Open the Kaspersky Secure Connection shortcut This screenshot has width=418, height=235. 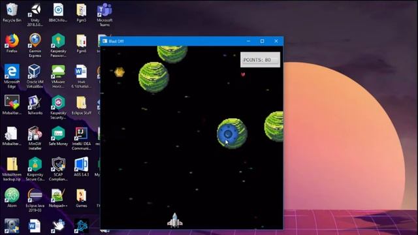pos(35,169)
